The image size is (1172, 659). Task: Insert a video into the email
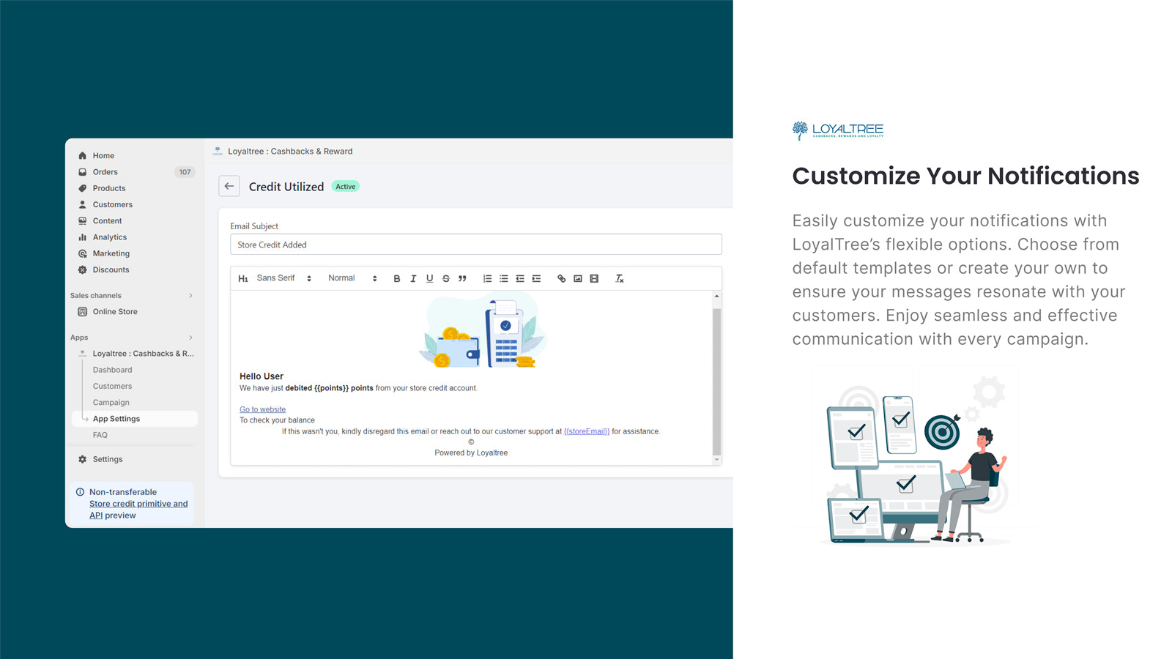click(594, 278)
